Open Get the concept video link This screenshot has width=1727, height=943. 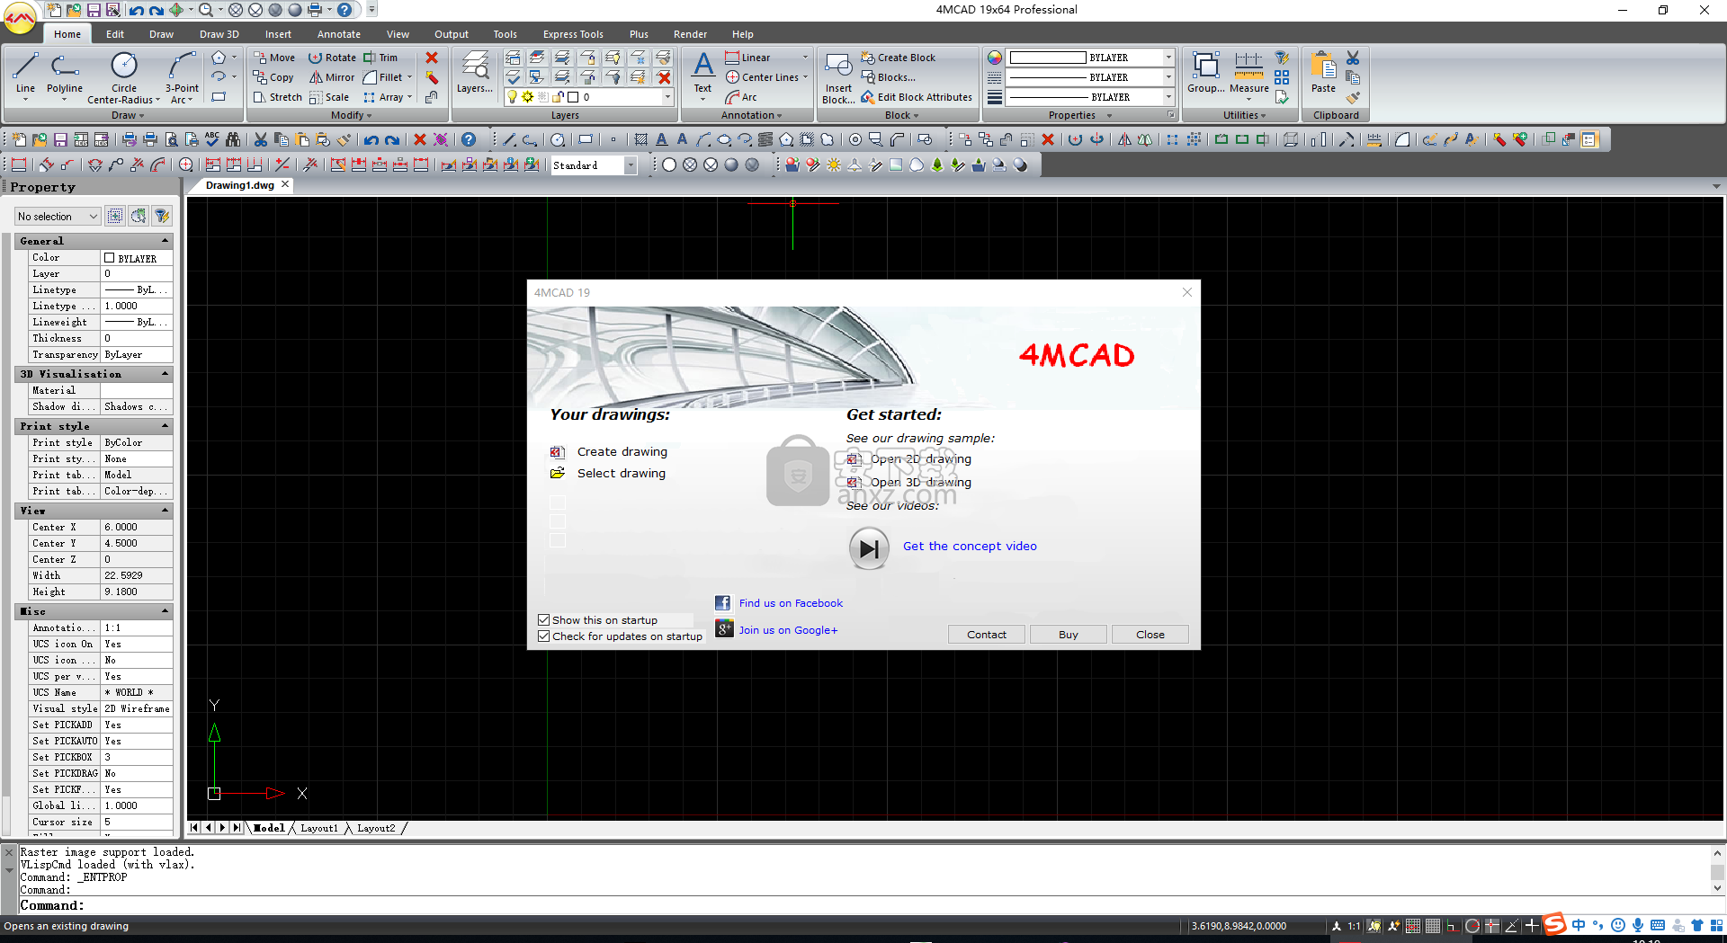(x=970, y=547)
